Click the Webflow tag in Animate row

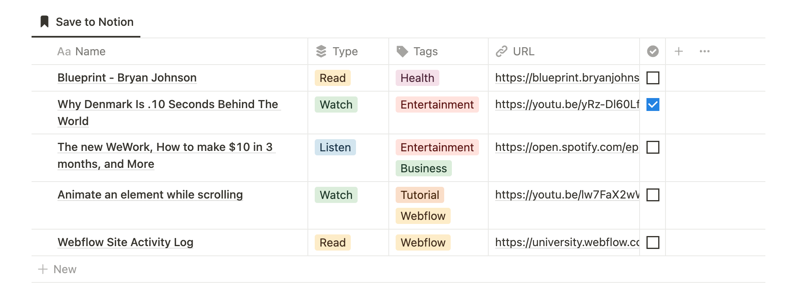click(423, 216)
